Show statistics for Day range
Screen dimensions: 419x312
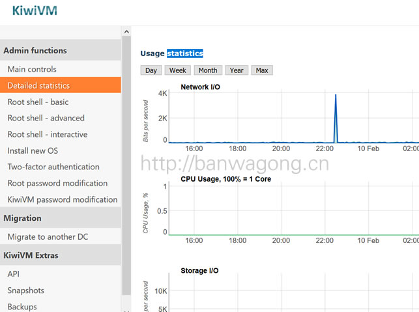pos(151,70)
